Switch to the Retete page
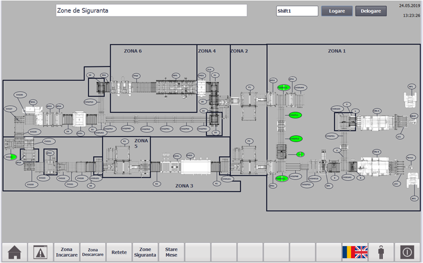This screenshot has height=263, width=423. click(x=119, y=252)
